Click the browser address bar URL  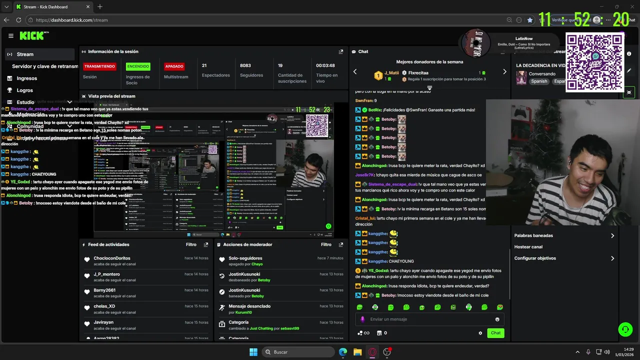point(72,20)
